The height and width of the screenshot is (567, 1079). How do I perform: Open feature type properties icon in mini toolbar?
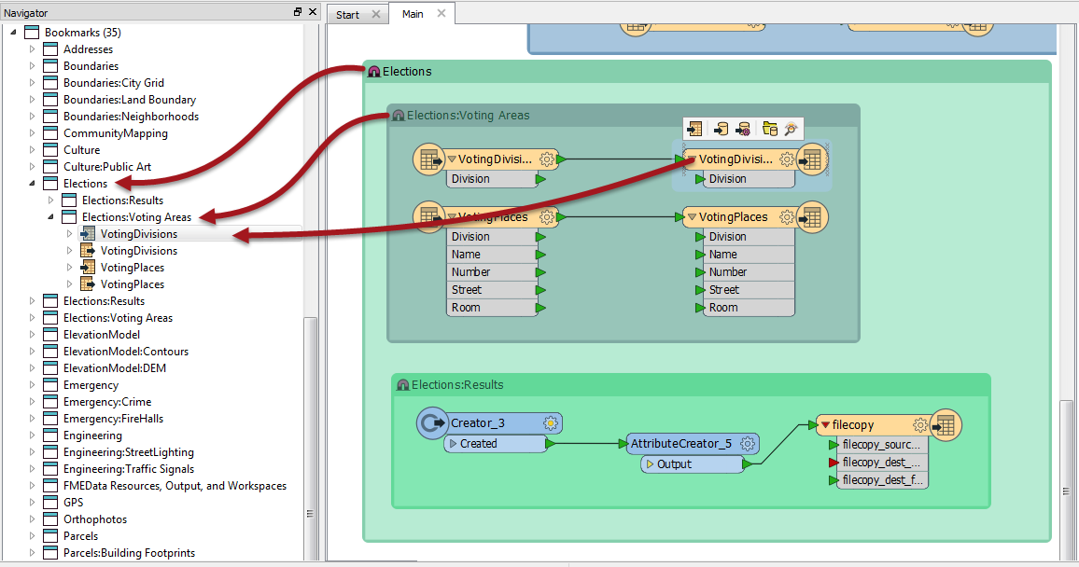pyautogui.click(x=695, y=129)
